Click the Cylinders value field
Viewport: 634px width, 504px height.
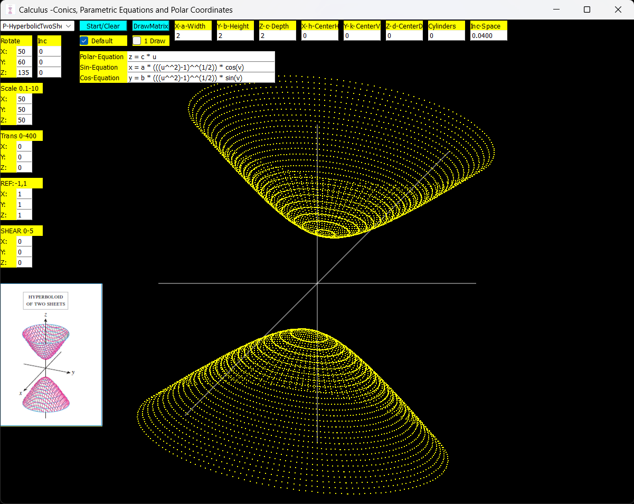click(446, 36)
